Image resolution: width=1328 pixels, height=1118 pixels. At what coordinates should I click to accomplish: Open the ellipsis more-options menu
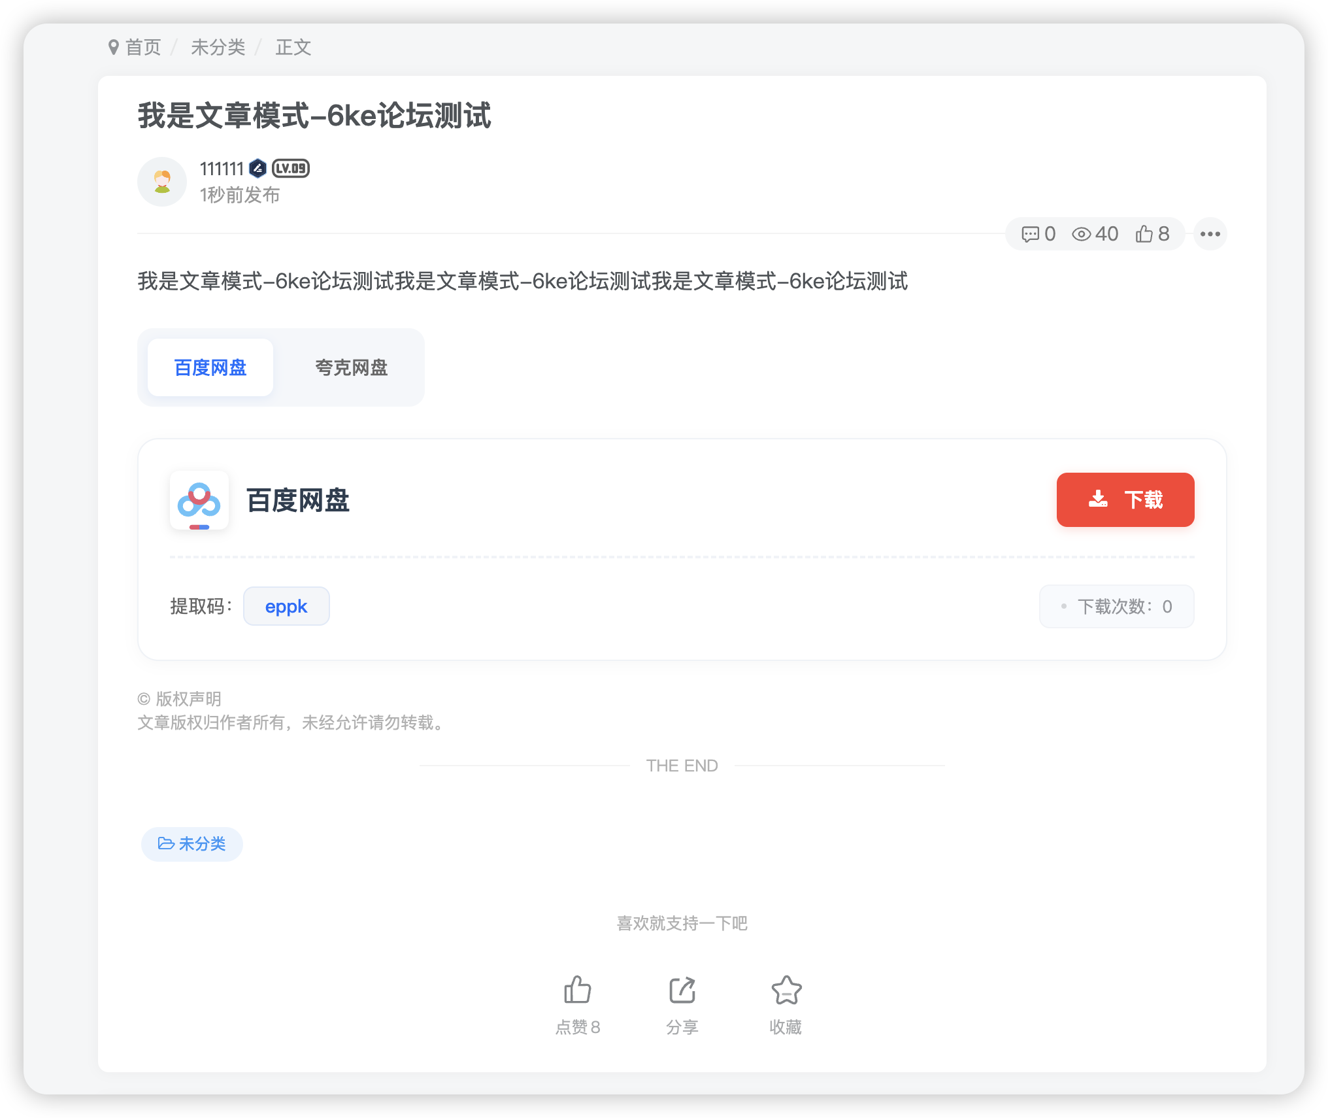click(x=1210, y=233)
